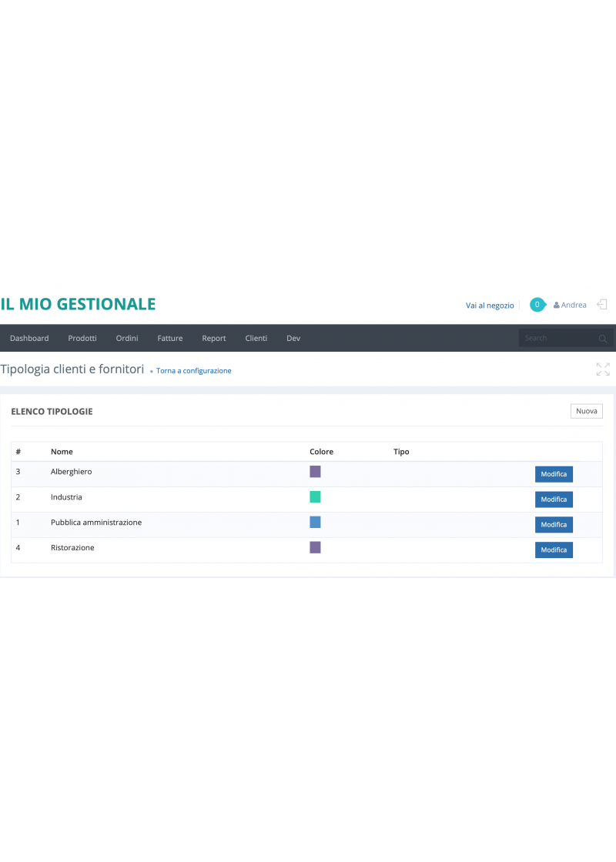Click the Tipologia clienti e fornitori title
This screenshot has width=616, height=862.
(72, 369)
